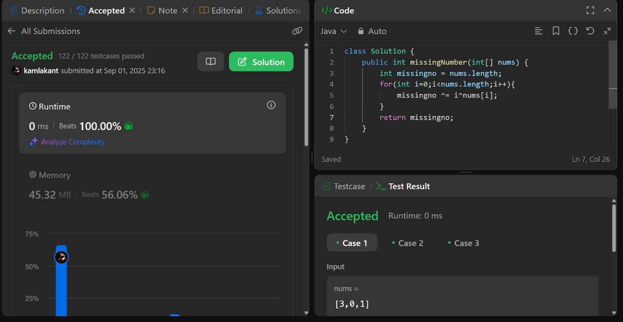
Task: Reset code using the undo arrow icon
Action: [x=590, y=31]
